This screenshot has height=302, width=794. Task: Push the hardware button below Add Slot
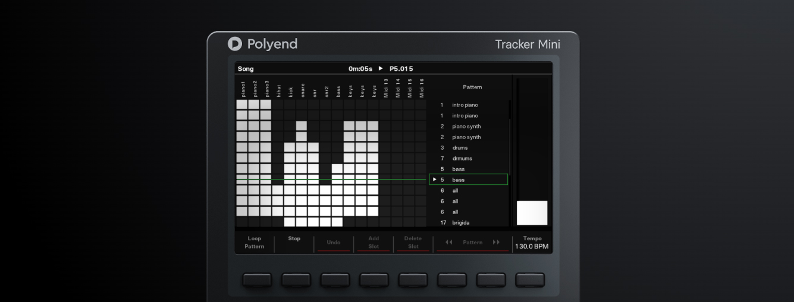point(374,280)
